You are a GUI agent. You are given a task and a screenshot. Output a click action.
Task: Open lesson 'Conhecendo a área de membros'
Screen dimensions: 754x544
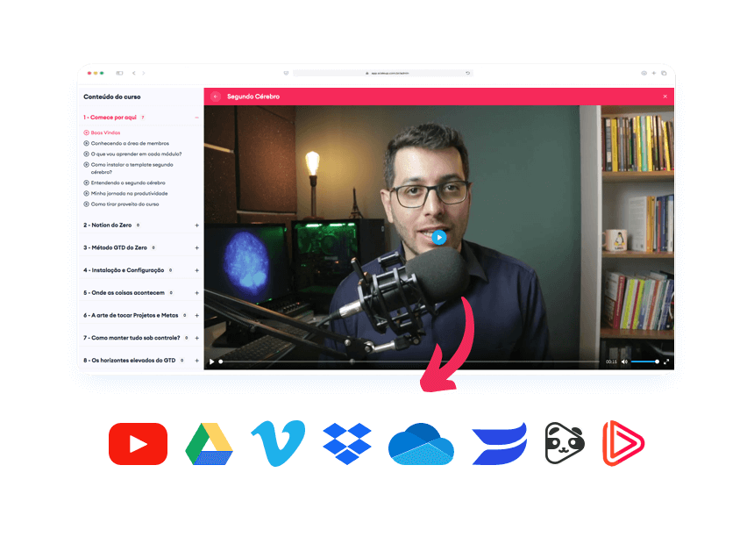click(x=130, y=144)
